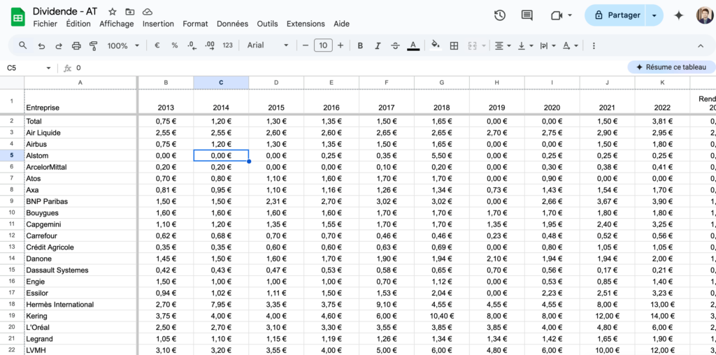Increase font size with plus

tap(341, 45)
